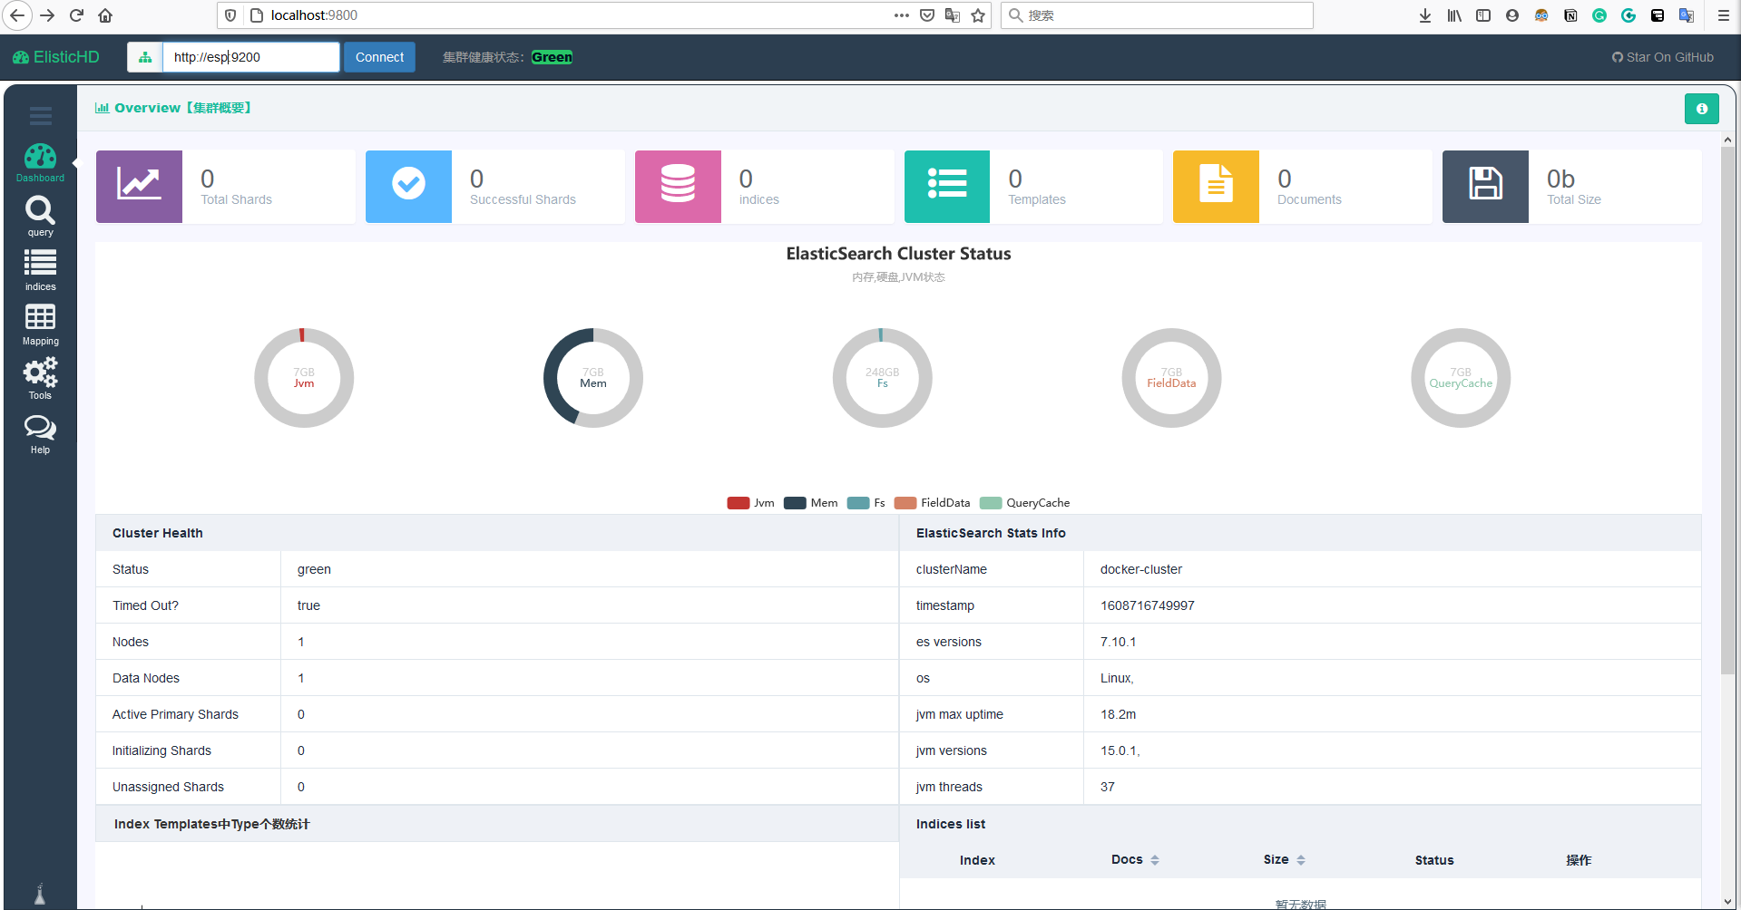Open the Mapping sidebar section
Viewport: 1741px width, 910px height.
[x=40, y=325]
